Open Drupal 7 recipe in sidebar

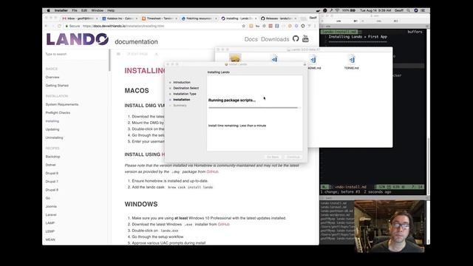coord(52,182)
